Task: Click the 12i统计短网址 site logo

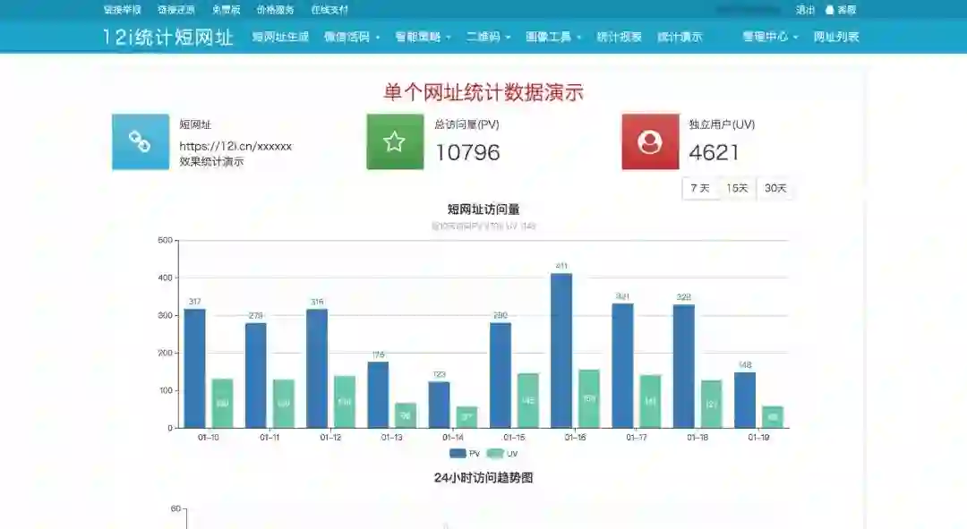Action: [x=167, y=37]
